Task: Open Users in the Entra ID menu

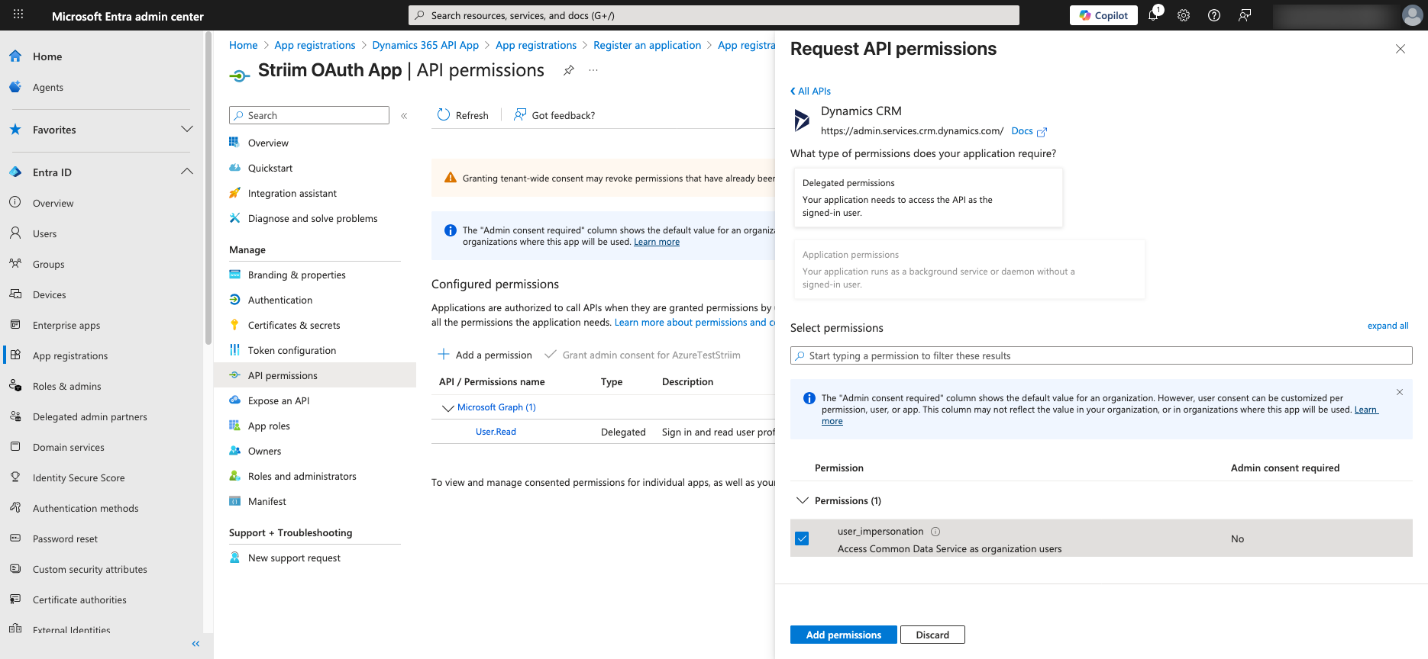Action: point(44,234)
